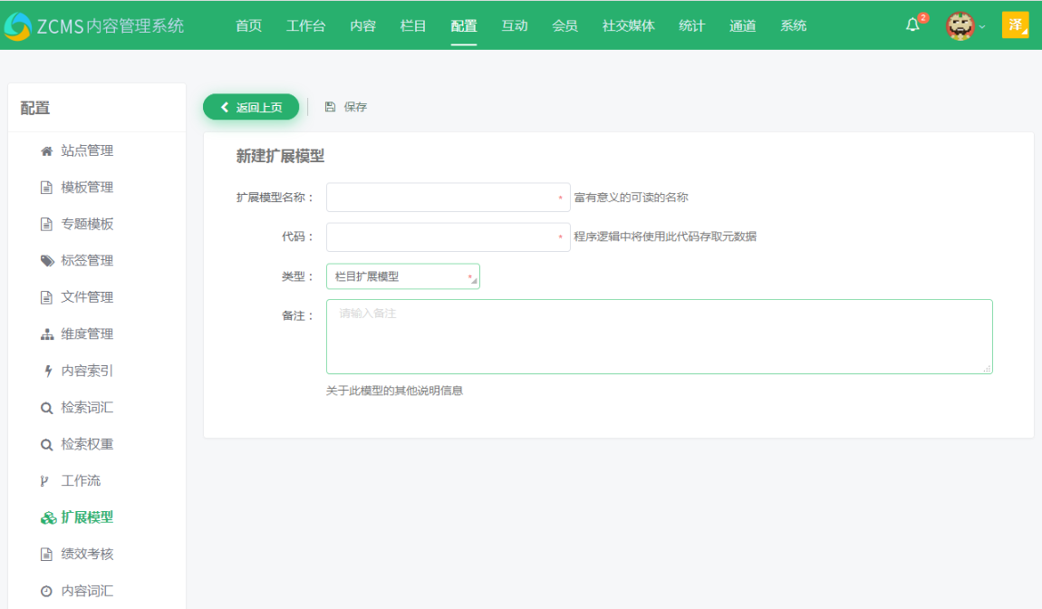This screenshot has width=1042, height=609.
Task: Switch to the 配置 menu tab
Action: [463, 25]
